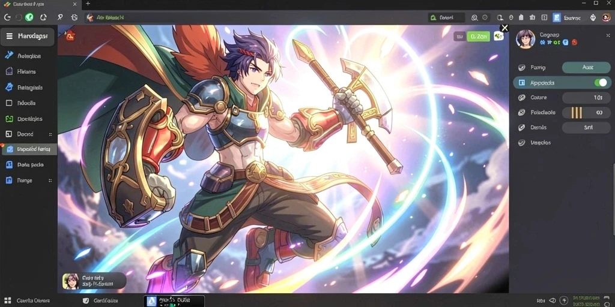Click the striped slider bar in right panel
Image resolution: width=615 pixels, height=307 pixels.
tap(577, 113)
